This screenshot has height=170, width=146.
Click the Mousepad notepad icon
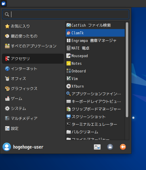pos(68,56)
